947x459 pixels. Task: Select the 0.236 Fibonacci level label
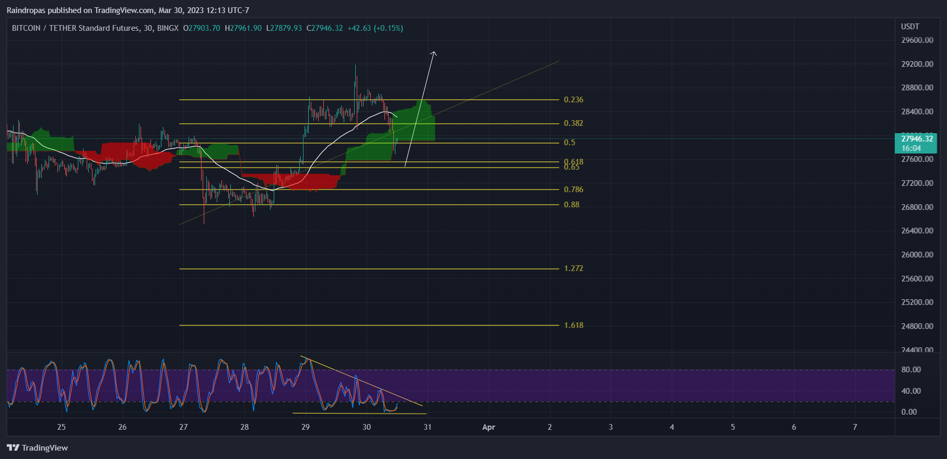pyautogui.click(x=574, y=100)
